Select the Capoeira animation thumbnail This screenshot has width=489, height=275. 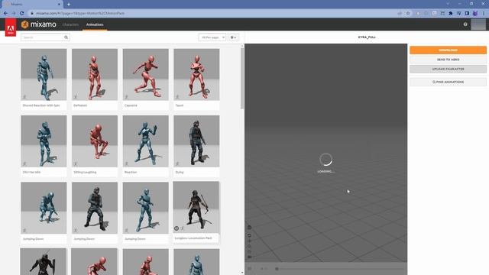tap(146, 75)
